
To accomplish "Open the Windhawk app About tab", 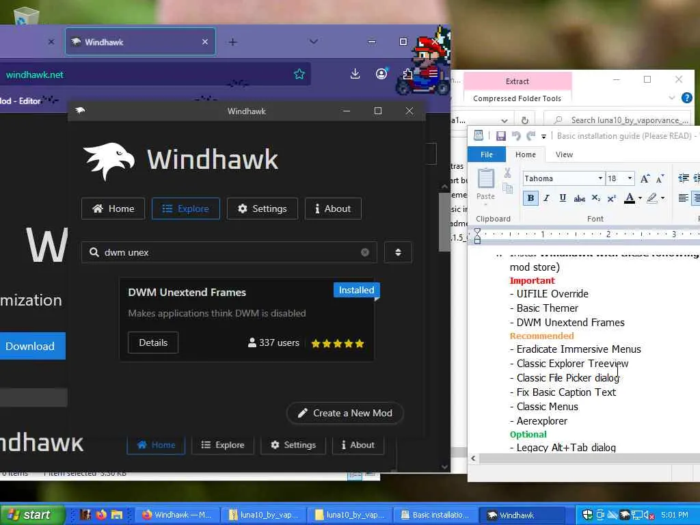I will [333, 208].
